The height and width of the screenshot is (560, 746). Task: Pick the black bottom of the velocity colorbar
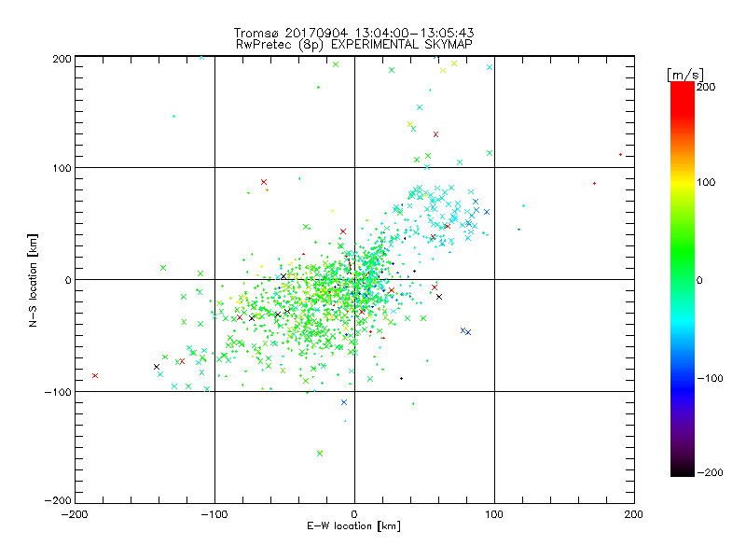pos(683,471)
